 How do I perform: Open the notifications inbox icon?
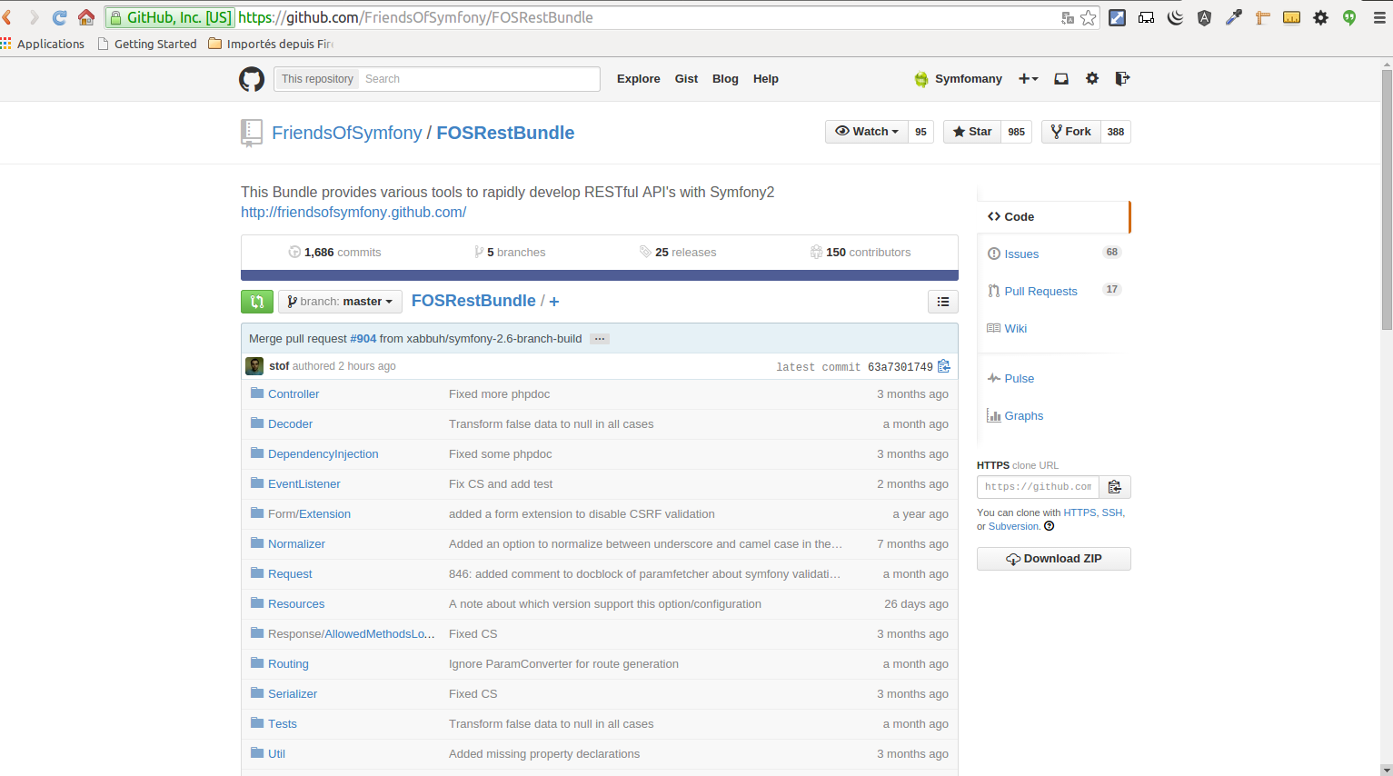(1060, 79)
